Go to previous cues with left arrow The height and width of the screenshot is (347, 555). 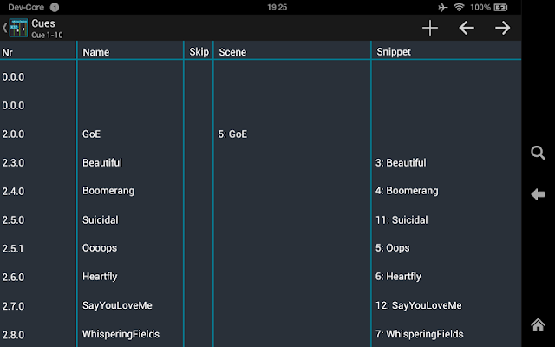click(467, 28)
